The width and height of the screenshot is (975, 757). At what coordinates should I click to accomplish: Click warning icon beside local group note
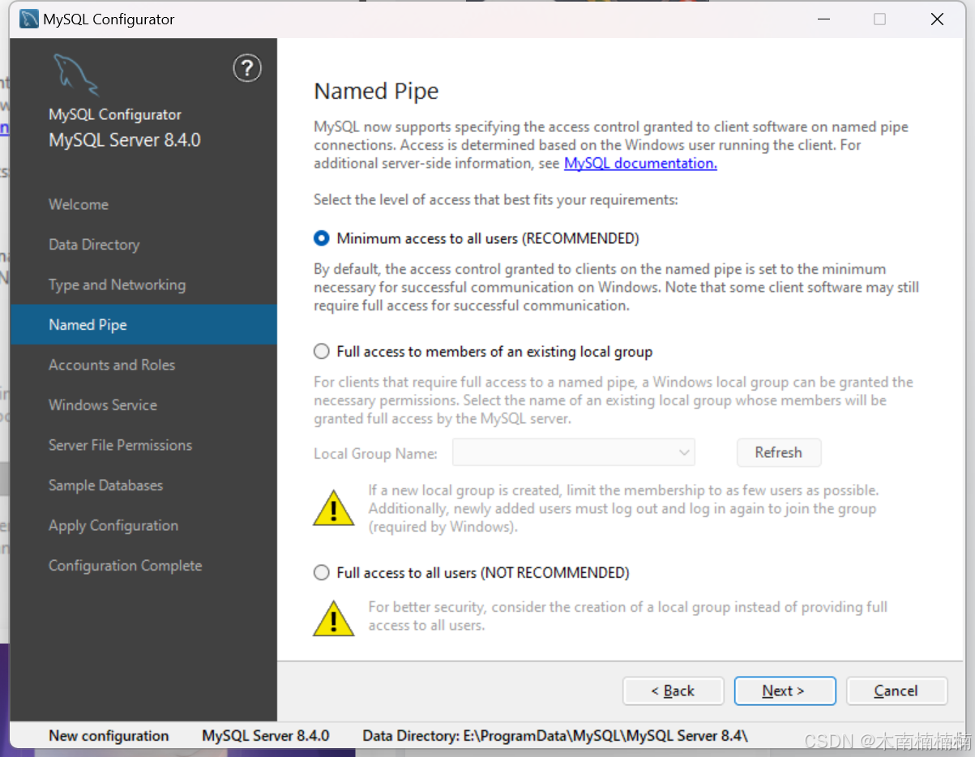(333, 508)
